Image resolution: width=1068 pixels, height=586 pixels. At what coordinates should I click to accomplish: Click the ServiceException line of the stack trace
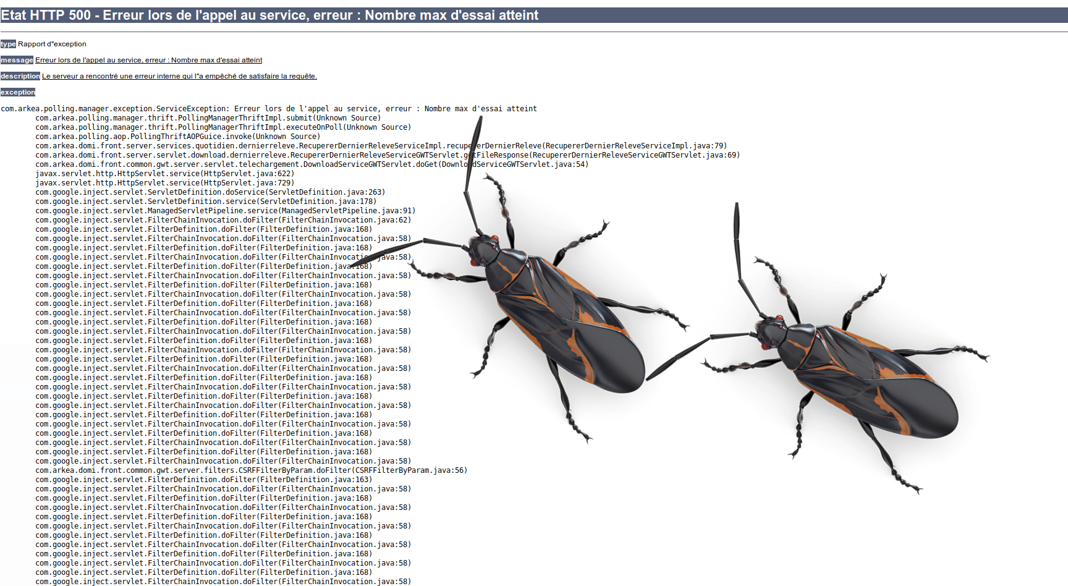(x=268, y=109)
